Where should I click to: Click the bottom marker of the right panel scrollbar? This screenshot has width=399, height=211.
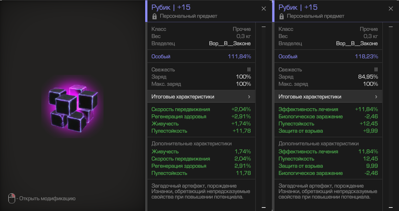coord(390,208)
